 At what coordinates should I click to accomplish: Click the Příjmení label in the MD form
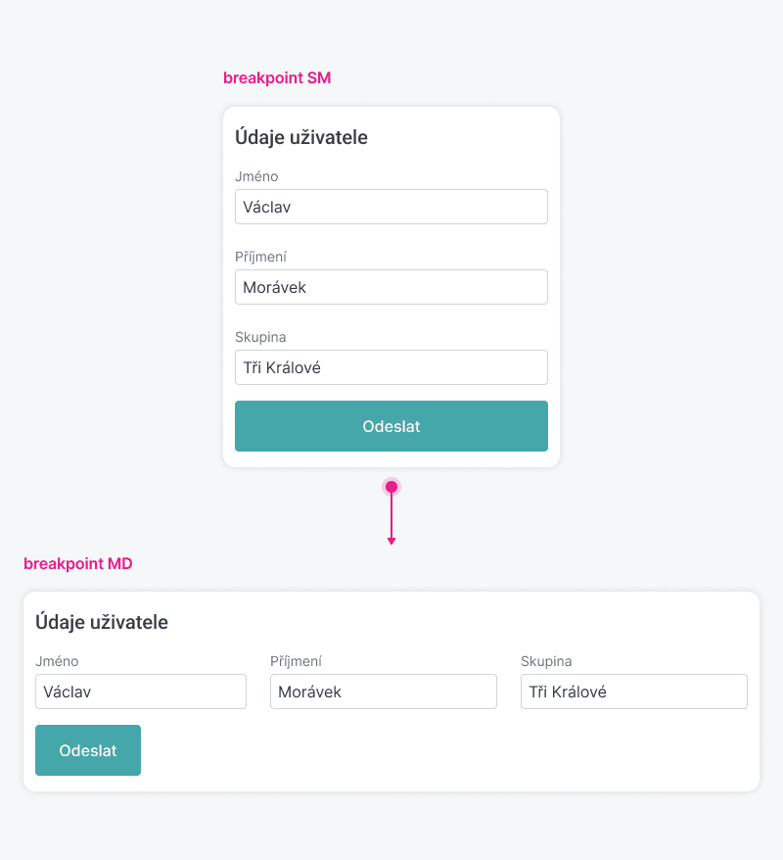(296, 661)
